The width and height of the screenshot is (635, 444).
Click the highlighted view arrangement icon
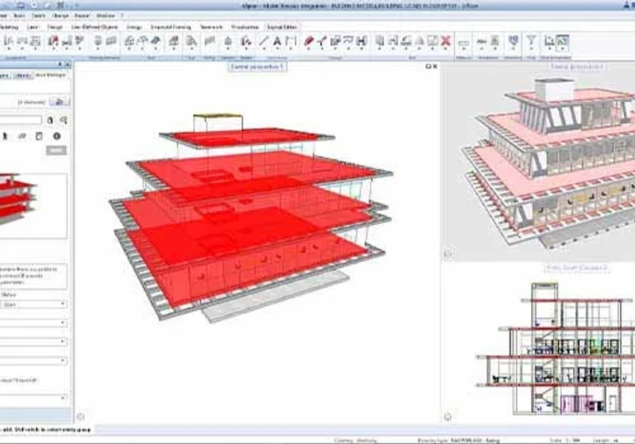coord(562,41)
